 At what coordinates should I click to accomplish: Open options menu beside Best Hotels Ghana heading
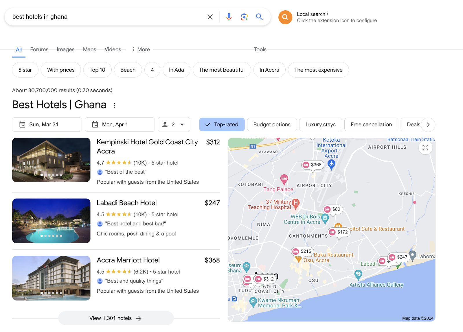[115, 106]
